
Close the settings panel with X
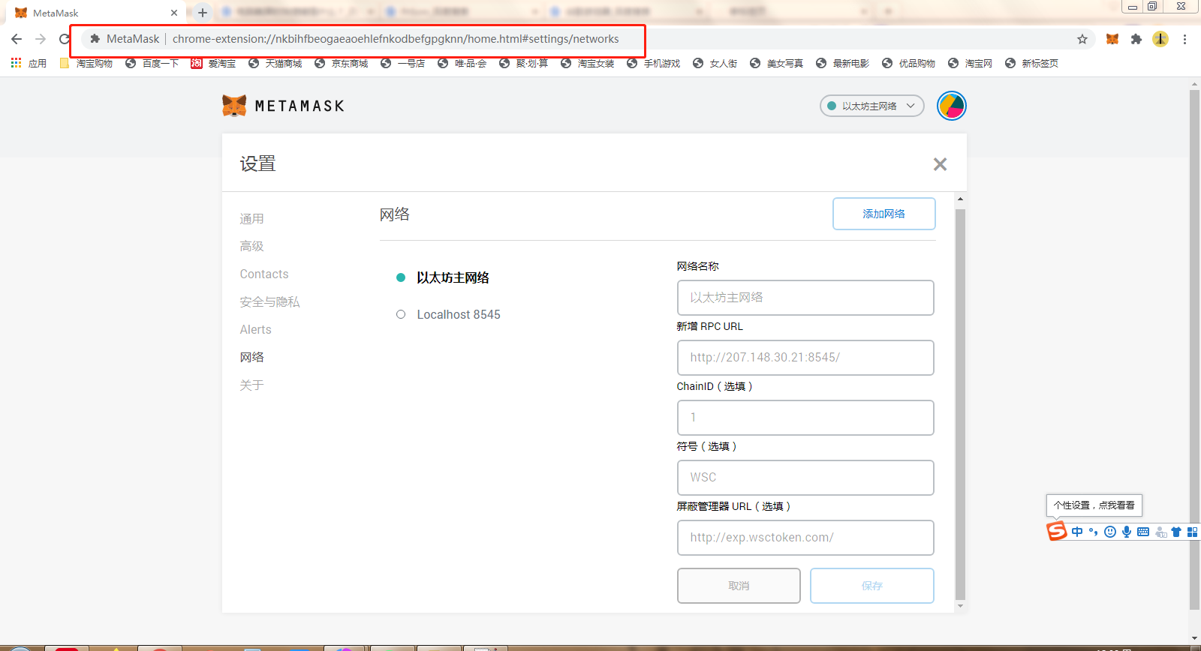click(940, 164)
